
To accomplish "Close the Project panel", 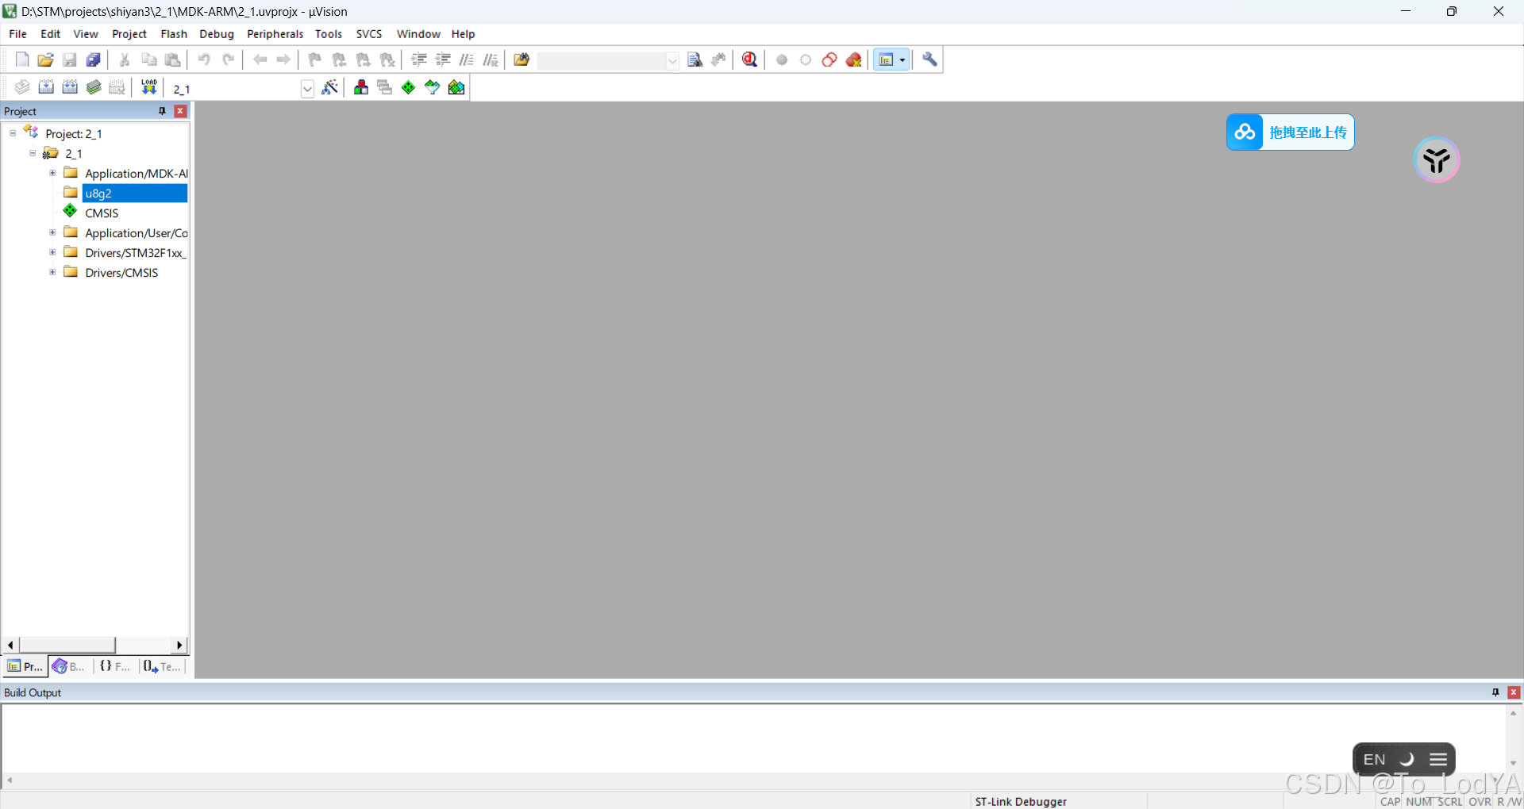I will click(180, 111).
